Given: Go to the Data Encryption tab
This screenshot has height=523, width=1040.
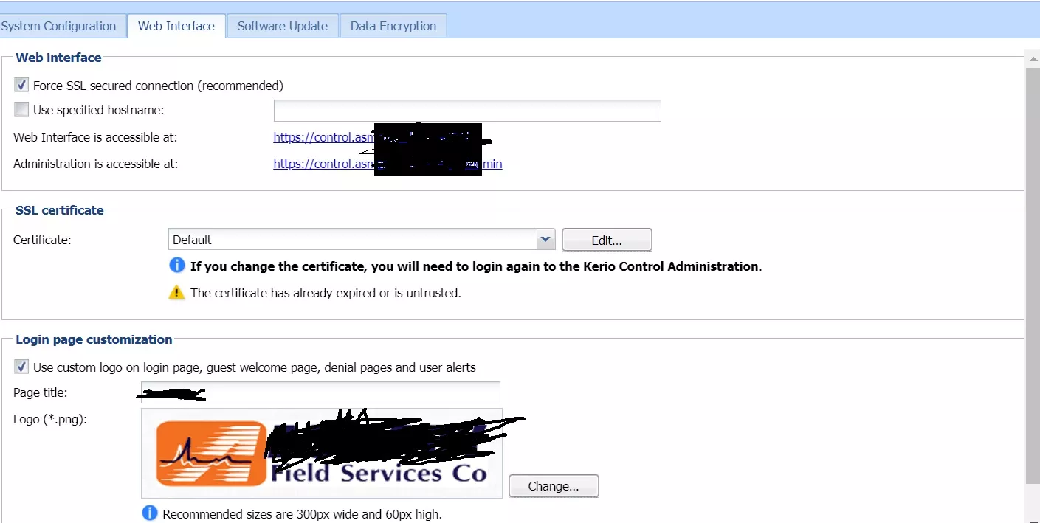Looking at the screenshot, I should 393,26.
